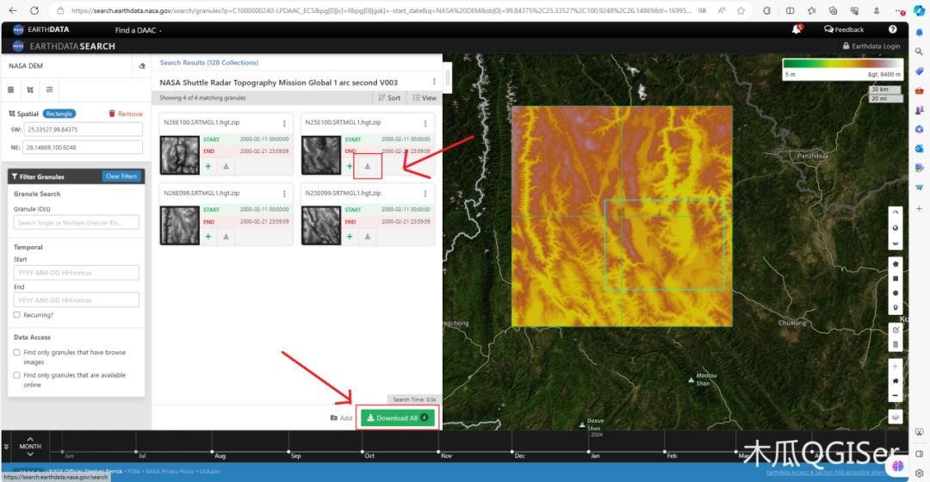This screenshot has height=482, width=930.
Task: Reset map to home view
Action: [896, 380]
